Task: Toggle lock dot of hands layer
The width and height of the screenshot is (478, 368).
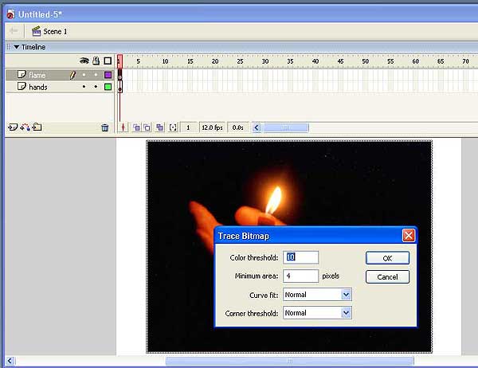Action: [96, 87]
